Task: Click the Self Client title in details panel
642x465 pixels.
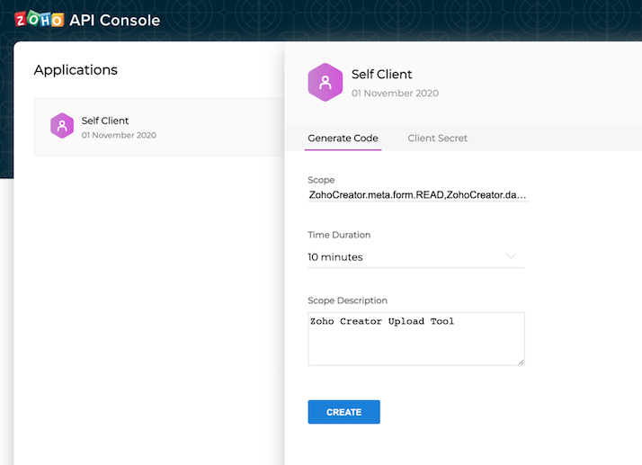Action: pyautogui.click(x=381, y=74)
